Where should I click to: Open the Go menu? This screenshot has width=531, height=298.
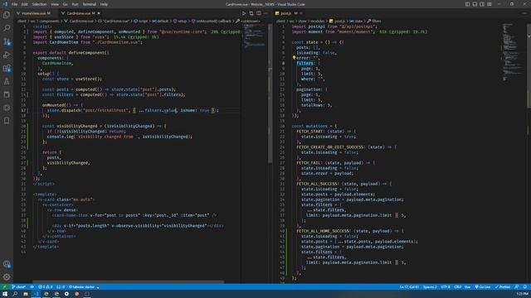point(65,4)
